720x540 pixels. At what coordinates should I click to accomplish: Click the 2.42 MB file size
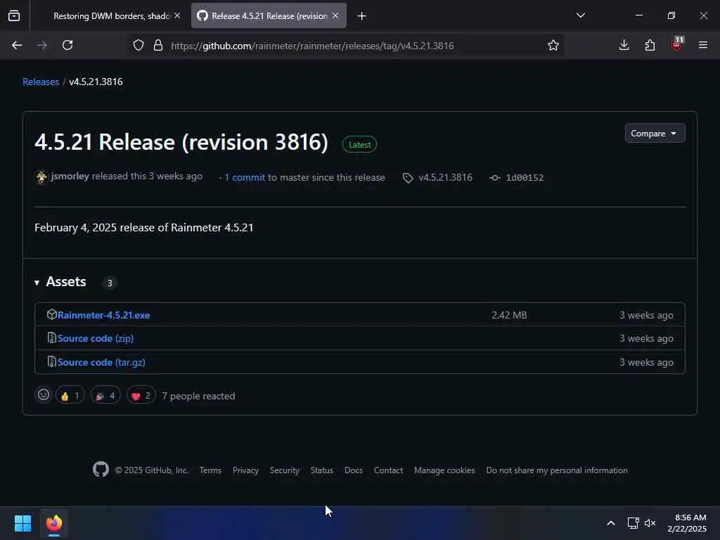coord(509,315)
